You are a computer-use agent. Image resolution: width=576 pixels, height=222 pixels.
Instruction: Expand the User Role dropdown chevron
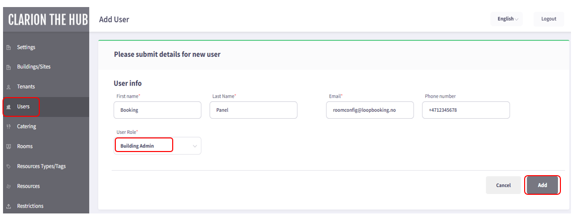(195, 146)
